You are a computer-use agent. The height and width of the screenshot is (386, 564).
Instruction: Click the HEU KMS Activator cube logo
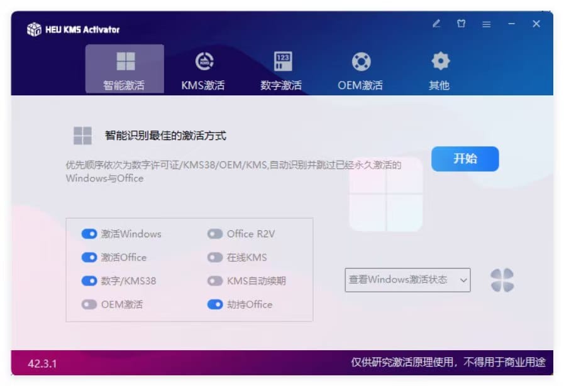34,29
